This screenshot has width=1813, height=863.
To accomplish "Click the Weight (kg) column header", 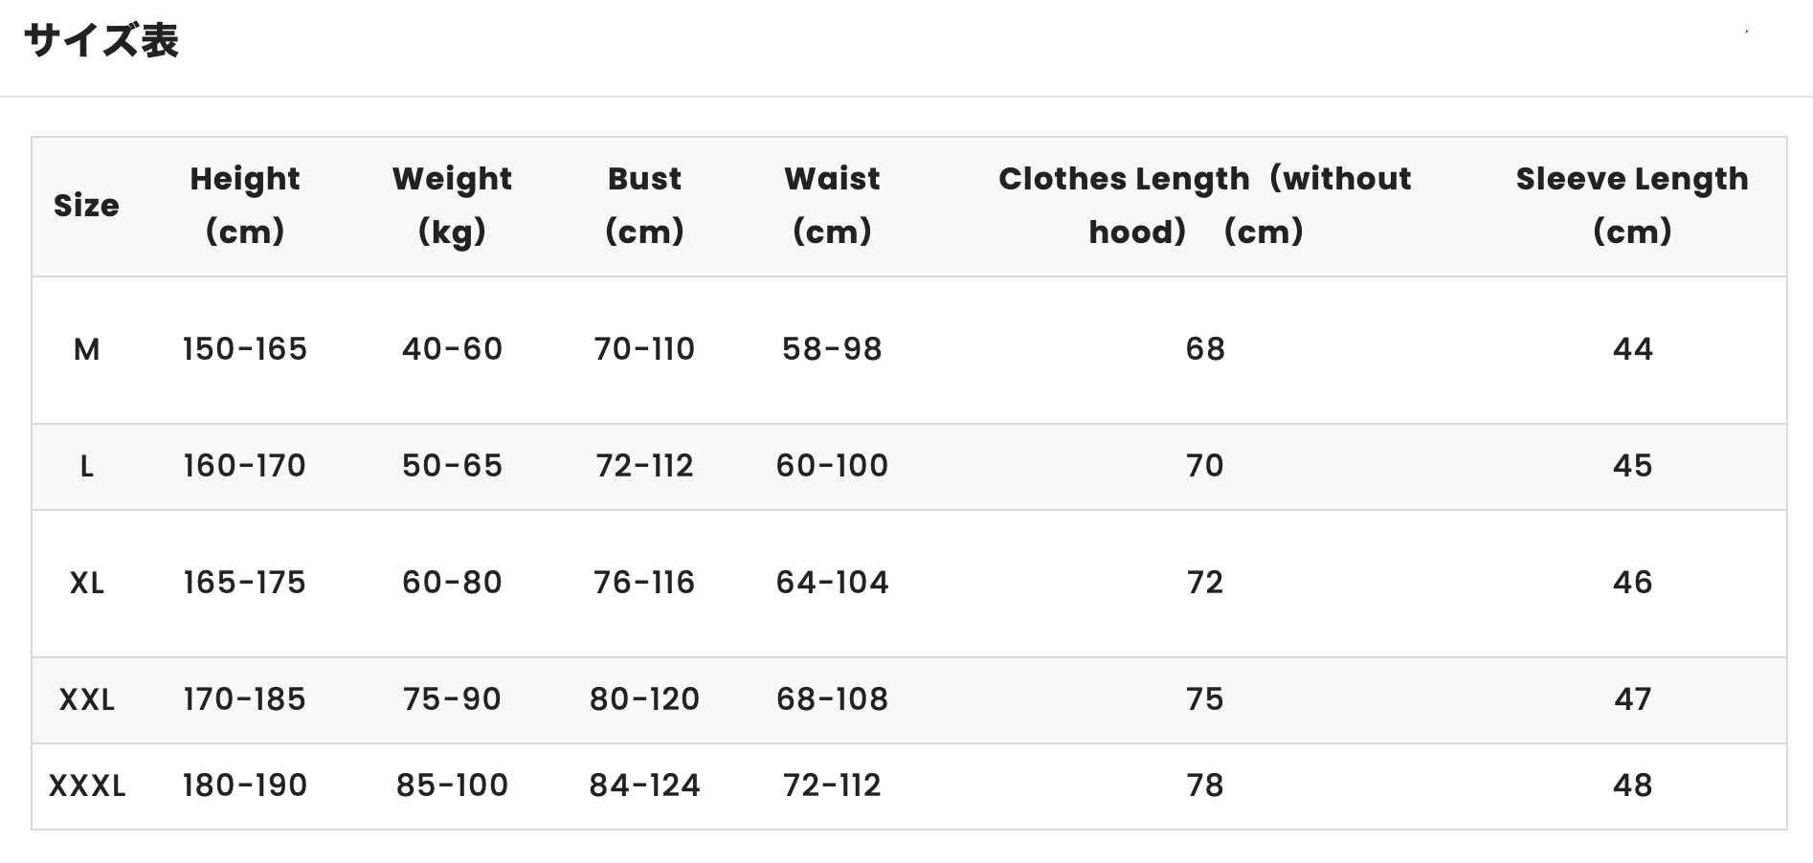I will [x=452, y=205].
